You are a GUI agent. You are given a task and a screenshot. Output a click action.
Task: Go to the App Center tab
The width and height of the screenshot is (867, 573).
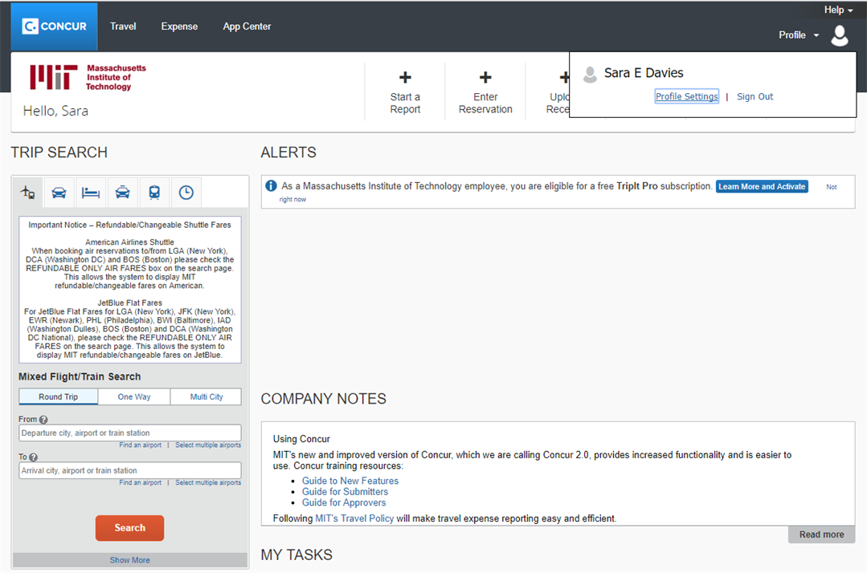(x=247, y=26)
